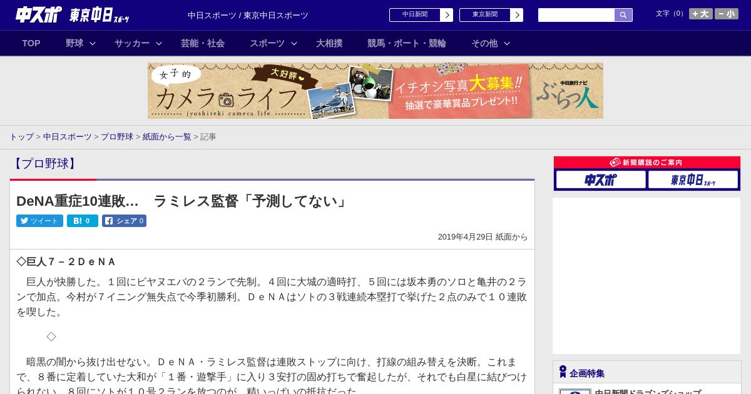Click the search magnifier button
751x394 pixels.
click(623, 15)
